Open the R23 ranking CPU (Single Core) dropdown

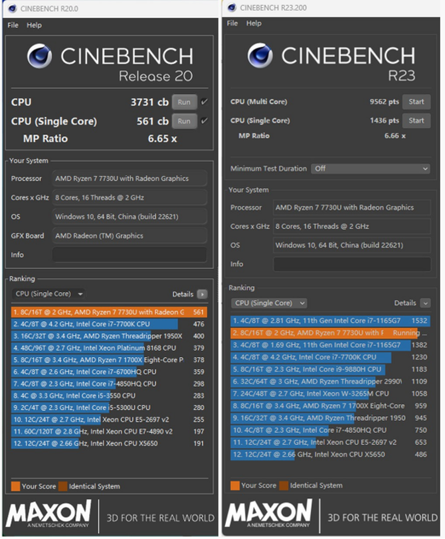click(x=269, y=303)
